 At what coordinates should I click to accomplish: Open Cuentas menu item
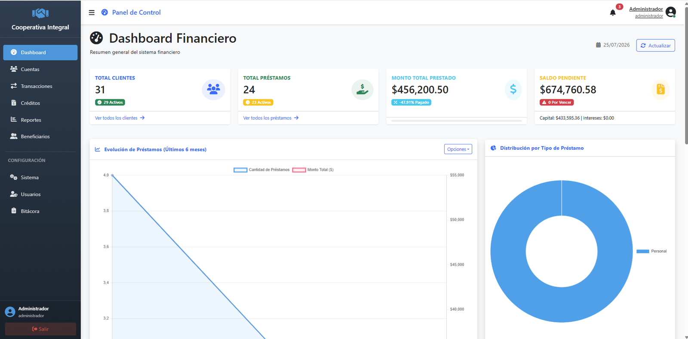point(40,69)
